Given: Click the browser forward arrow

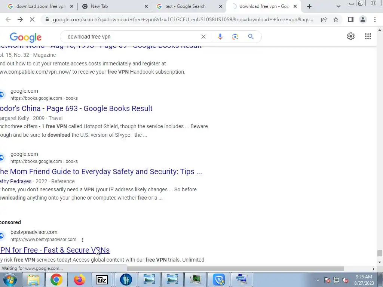Looking at the screenshot, I should click(20, 19).
